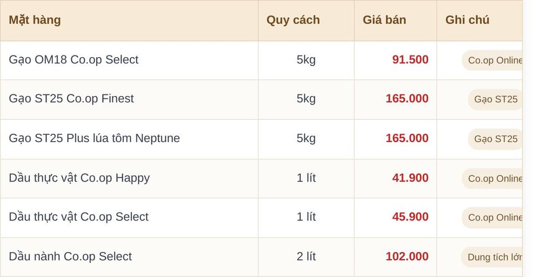This screenshot has height=277, width=555.
Task: Click the 102.000 price
Action: point(407,256)
